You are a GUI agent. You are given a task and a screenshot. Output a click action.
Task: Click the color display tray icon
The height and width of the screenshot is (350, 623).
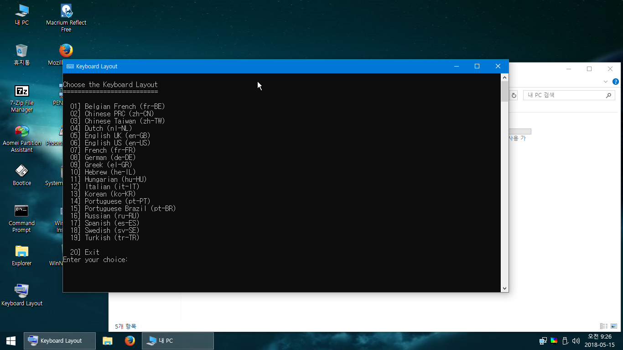(x=554, y=340)
